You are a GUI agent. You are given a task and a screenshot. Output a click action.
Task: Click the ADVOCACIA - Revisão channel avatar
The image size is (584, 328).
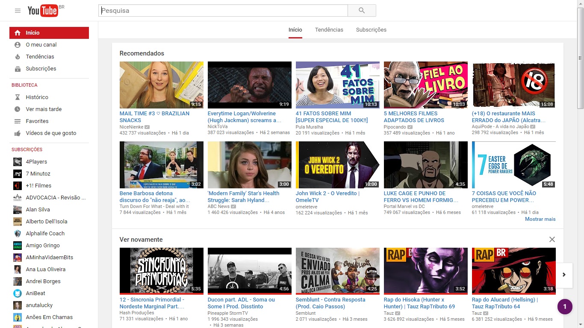[x=18, y=198]
